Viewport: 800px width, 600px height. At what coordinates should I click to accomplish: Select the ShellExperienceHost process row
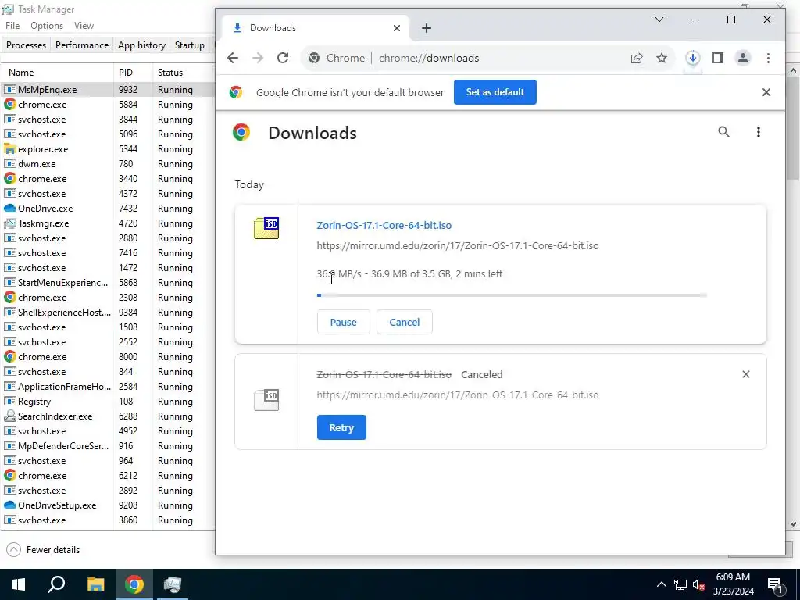[108, 312]
